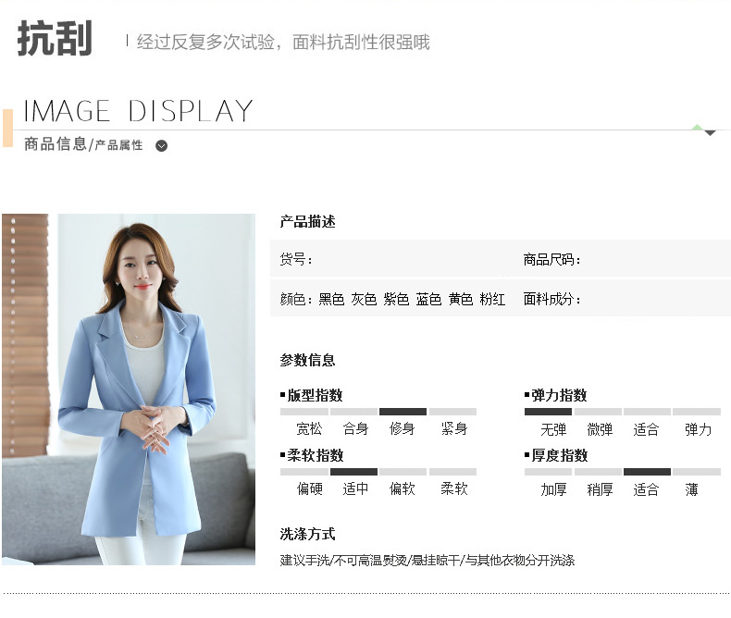The image size is (731, 618).
Task: Pick the 粉红 color option
Action: 492,299
